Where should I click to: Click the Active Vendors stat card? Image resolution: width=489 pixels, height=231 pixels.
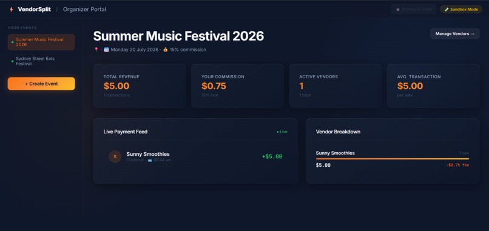[x=336, y=86]
